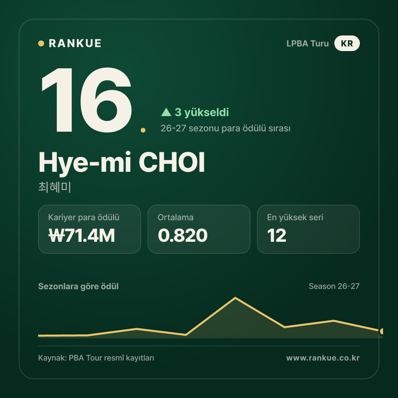Open the Kariyer para ödülü card
398x398 pixels.
[x=90, y=229]
